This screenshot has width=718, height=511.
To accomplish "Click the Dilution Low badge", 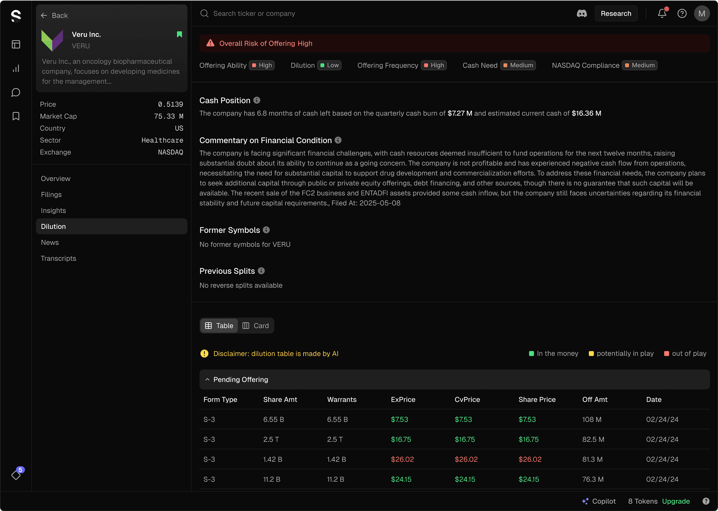I will point(329,65).
